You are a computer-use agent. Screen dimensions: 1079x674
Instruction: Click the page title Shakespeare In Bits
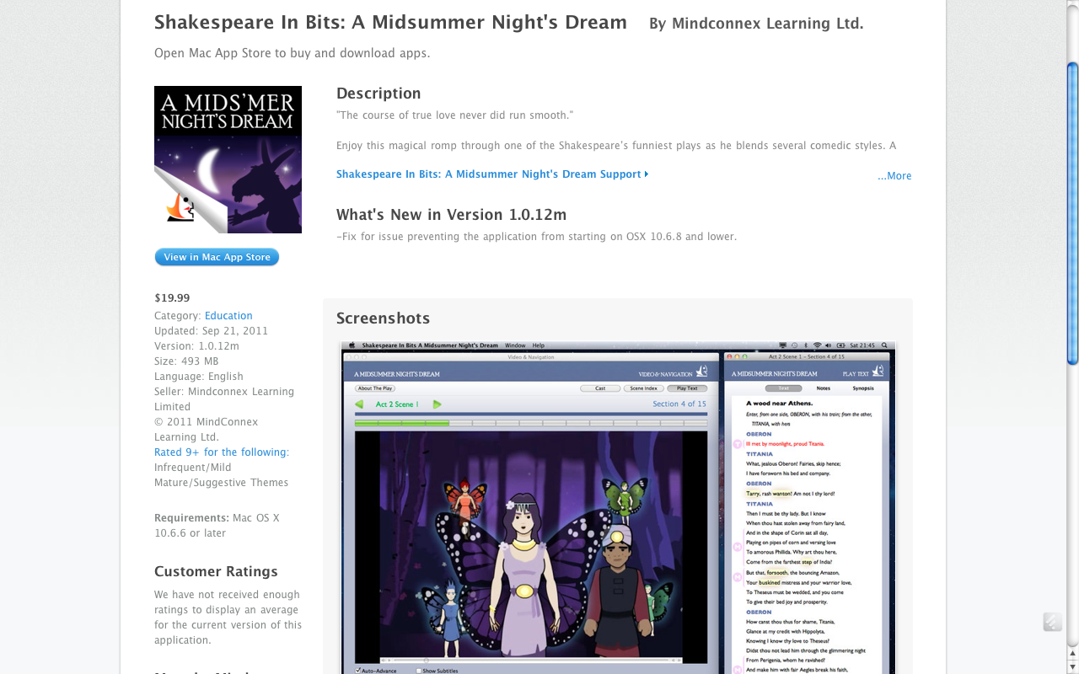[390, 23]
